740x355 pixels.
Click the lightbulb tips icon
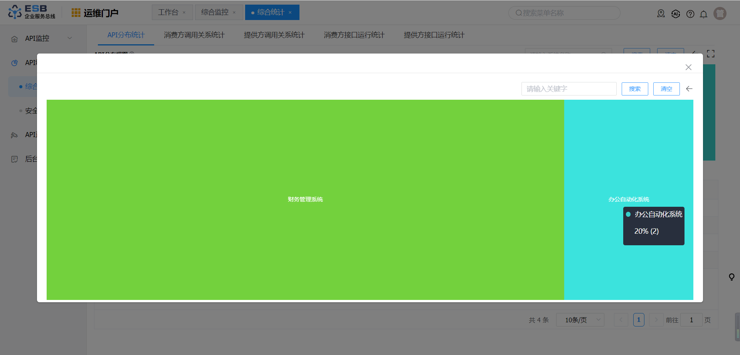point(732,277)
